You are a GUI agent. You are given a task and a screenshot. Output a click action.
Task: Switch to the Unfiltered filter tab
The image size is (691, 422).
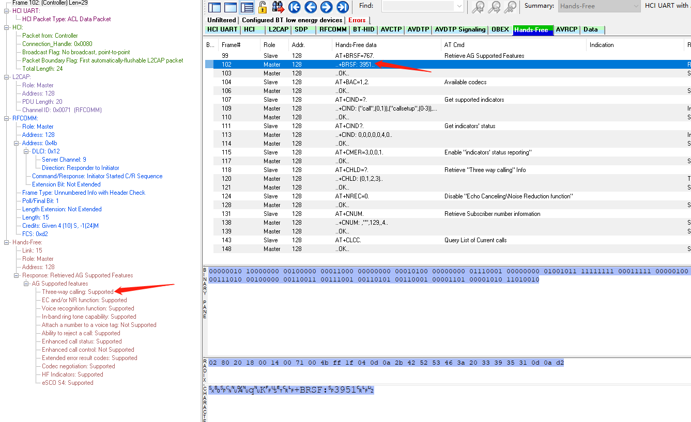tap(221, 20)
